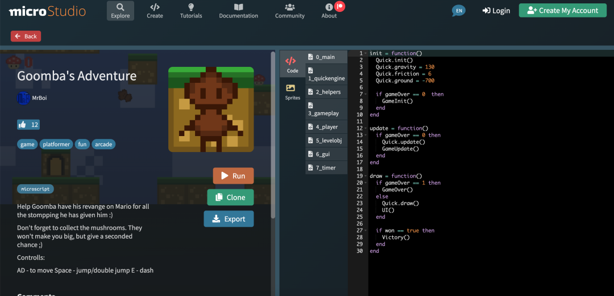Go back with the Back button
Viewport: 614px width, 296px height.
tap(26, 36)
